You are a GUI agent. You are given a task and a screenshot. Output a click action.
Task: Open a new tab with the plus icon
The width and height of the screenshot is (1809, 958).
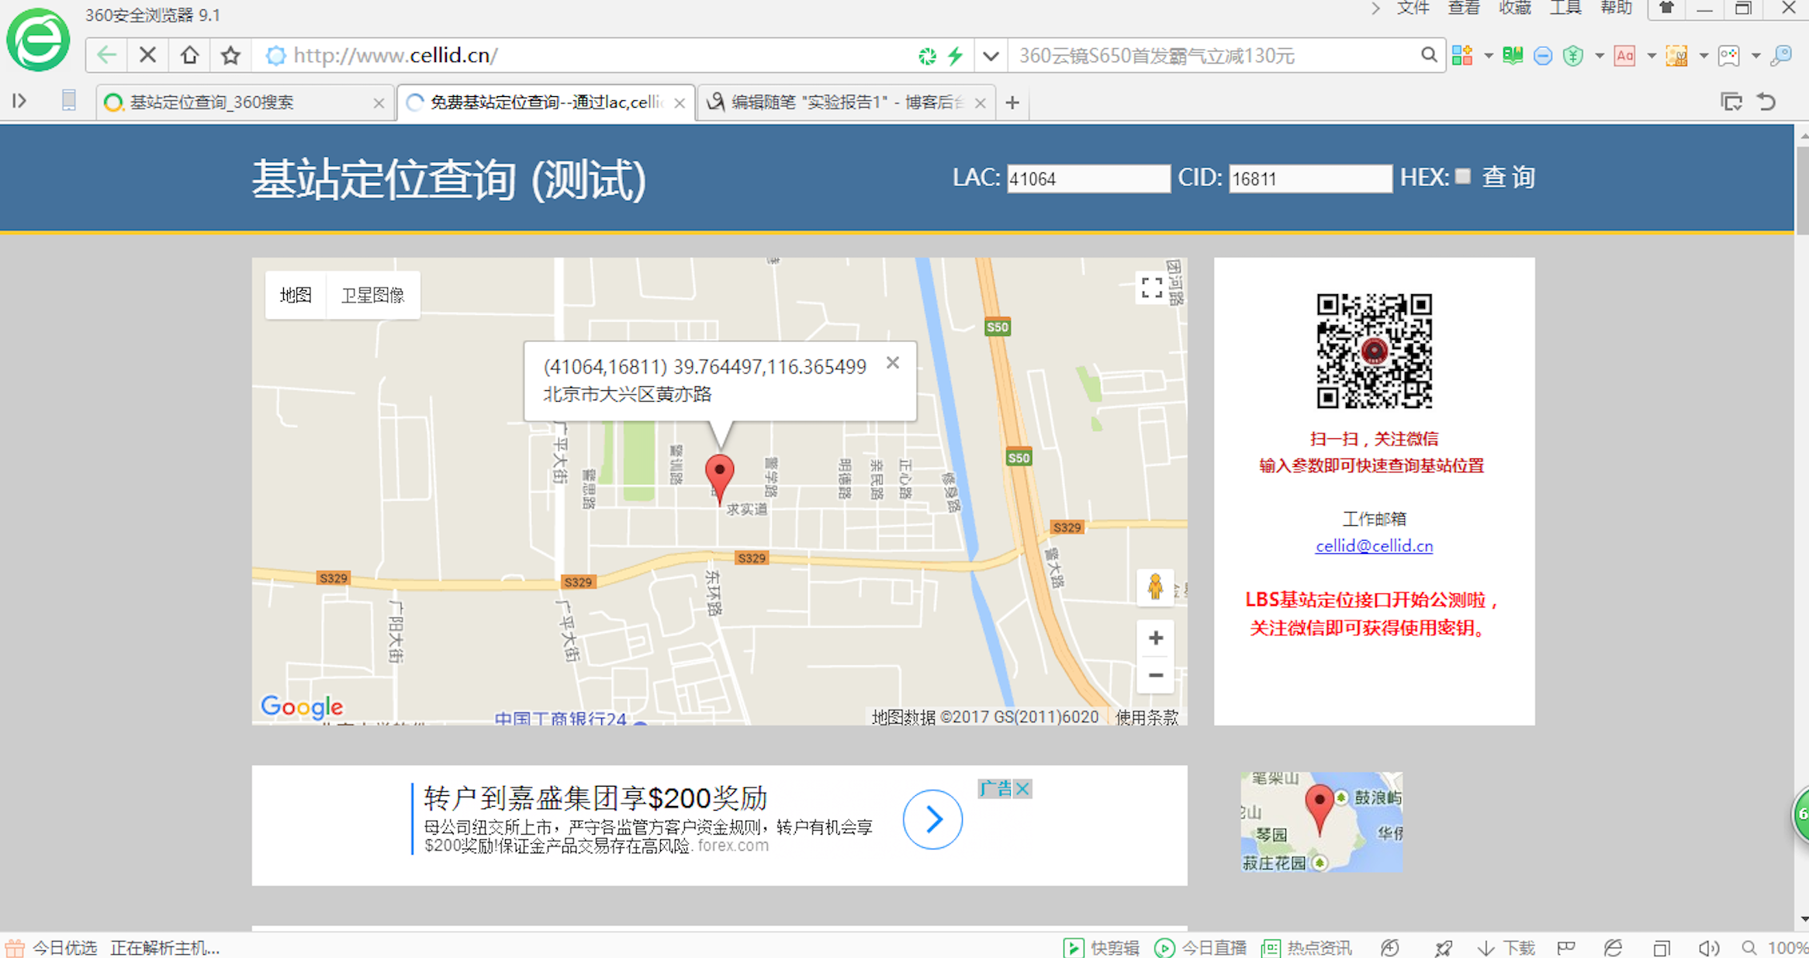coord(1012,102)
